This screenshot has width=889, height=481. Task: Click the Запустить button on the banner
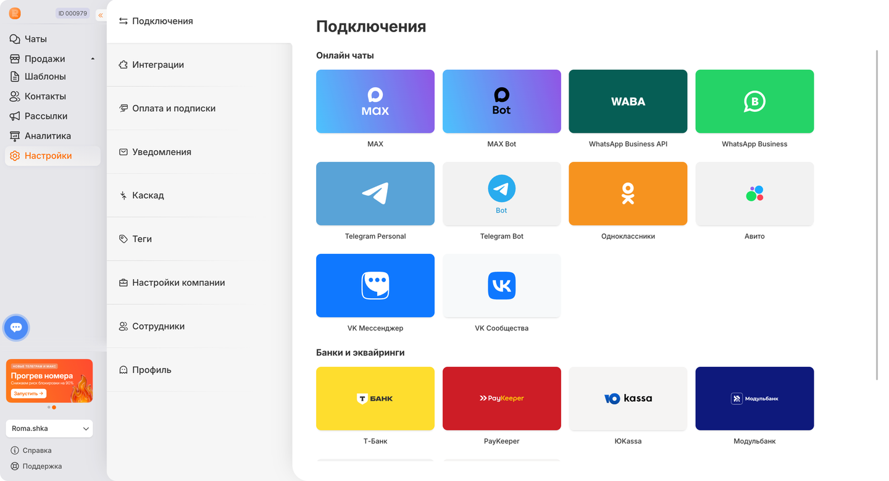point(28,393)
